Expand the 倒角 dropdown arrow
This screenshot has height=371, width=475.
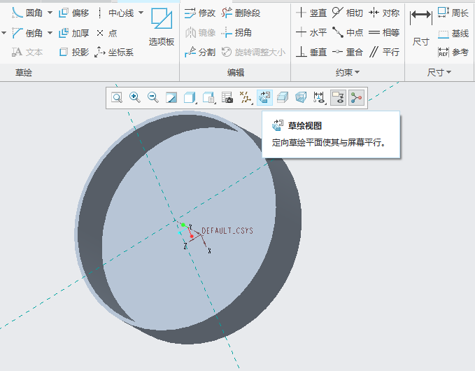pos(50,33)
